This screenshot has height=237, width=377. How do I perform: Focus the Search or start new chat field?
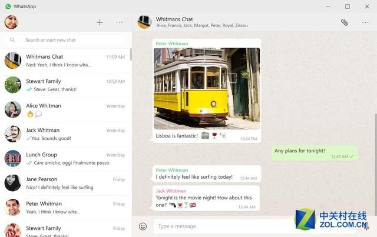click(65, 40)
